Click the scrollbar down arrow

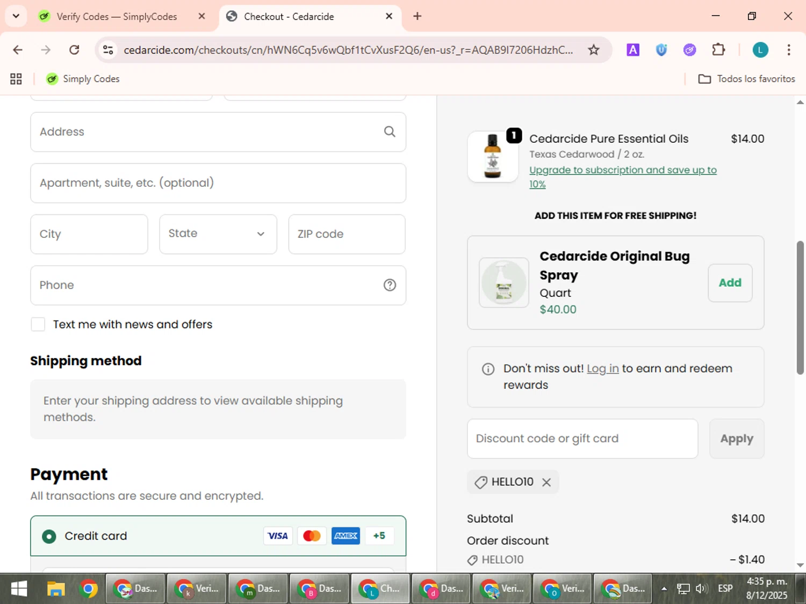coord(800,565)
